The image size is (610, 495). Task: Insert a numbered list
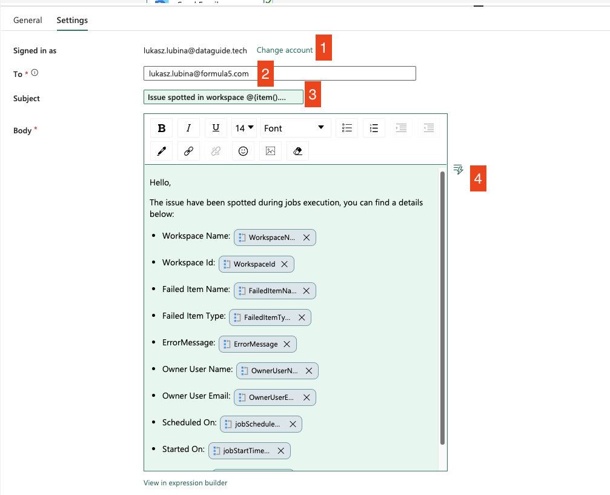pos(374,128)
